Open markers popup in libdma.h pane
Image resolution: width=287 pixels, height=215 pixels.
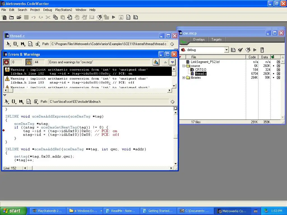[21, 102]
